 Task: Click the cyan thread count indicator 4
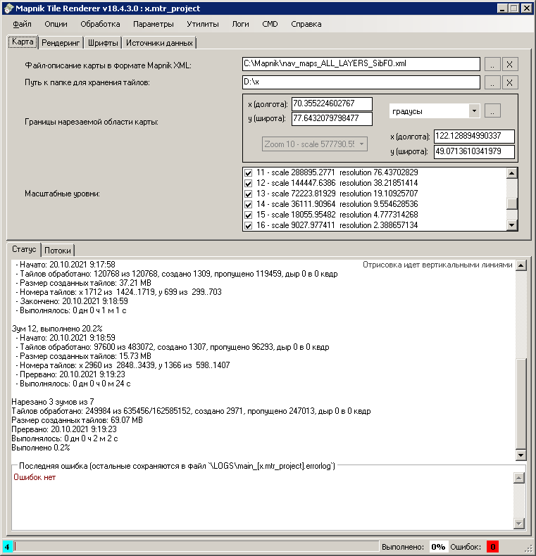tap(7, 547)
